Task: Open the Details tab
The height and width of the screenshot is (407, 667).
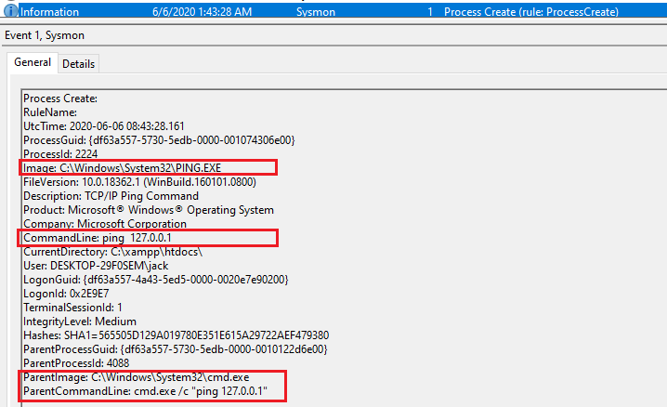Action: coord(78,64)
